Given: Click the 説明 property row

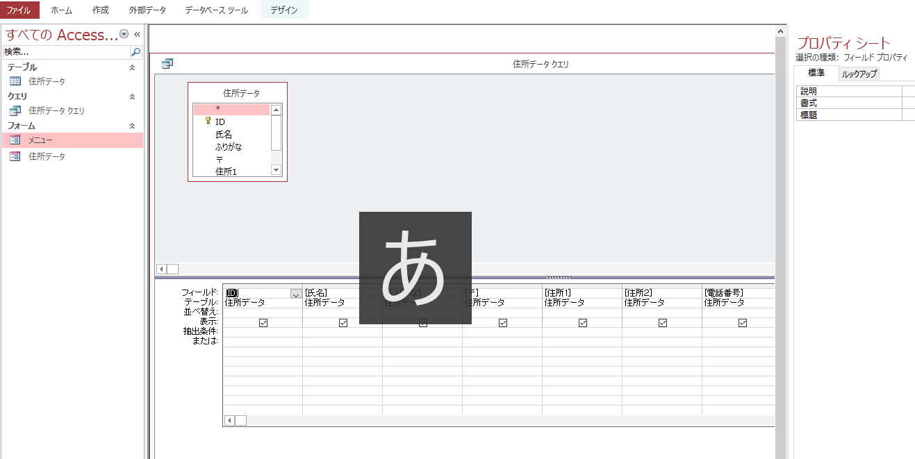Looking at the screenshot, I should [855, 91].
